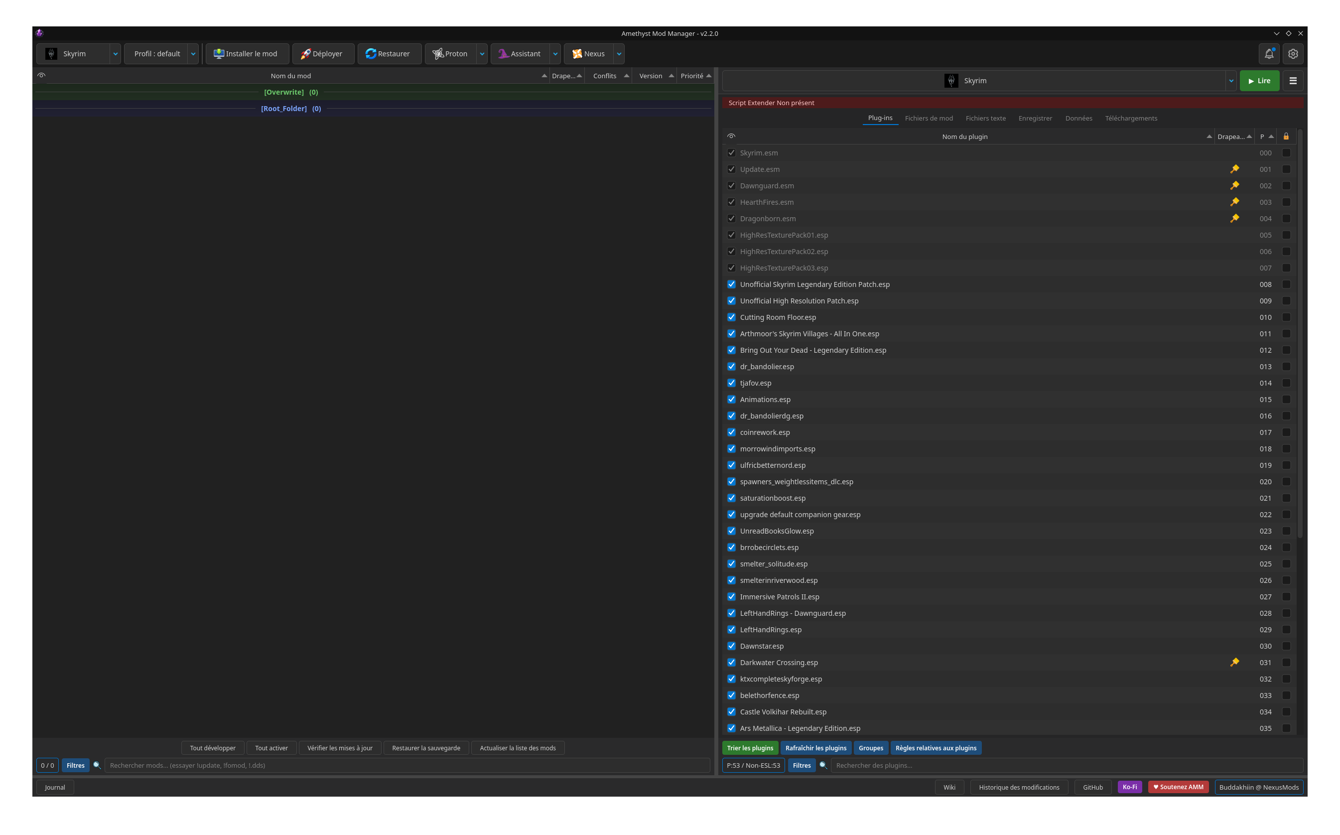The width and height of the screenshot is (1340, 835).
Task: Click the Assistant wizard button
Action: pyautogui.click(x=520, y=54)
